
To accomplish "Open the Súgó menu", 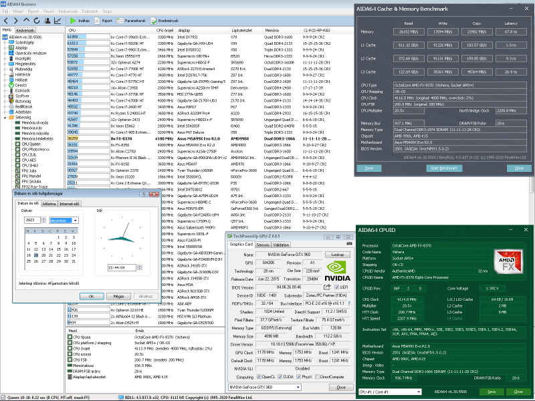I will 107,11.
